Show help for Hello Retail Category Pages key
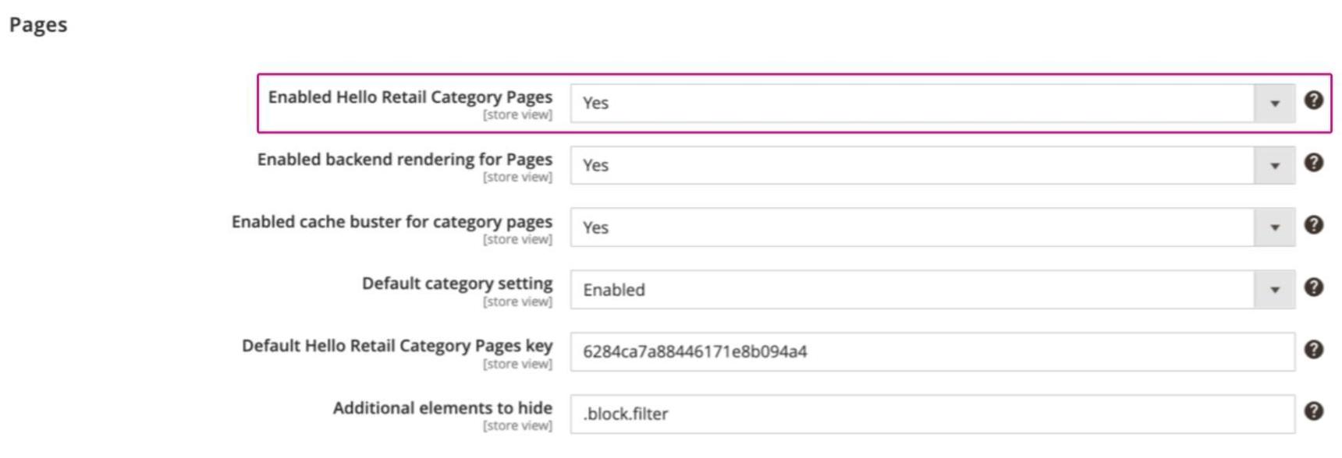Image resolution: width=1342 pixels, height=458 pixels. click(x=1314, y=350)
